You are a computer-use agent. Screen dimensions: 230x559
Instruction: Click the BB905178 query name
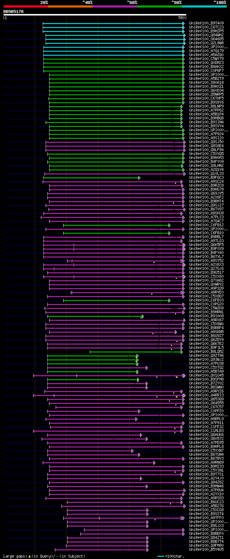click(x=14, y=12)
